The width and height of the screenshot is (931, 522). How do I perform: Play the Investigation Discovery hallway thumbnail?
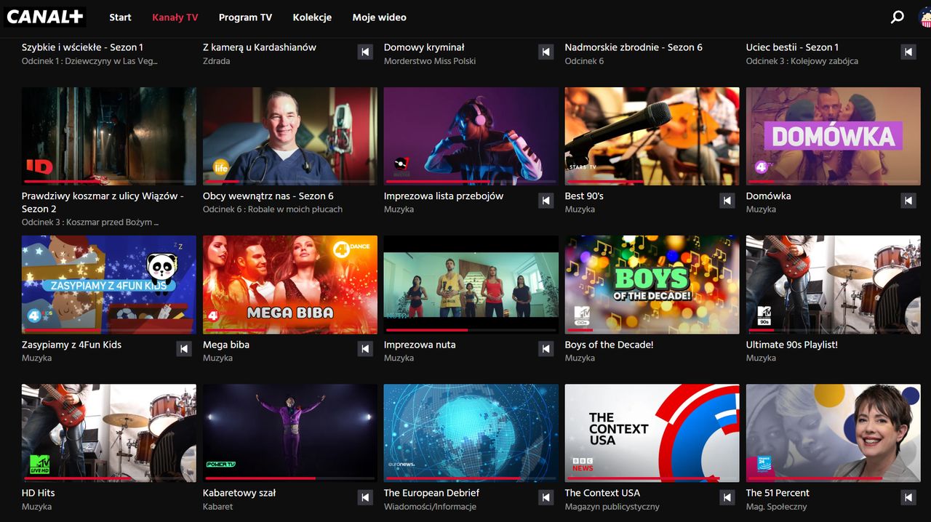[x=109, y=136]
